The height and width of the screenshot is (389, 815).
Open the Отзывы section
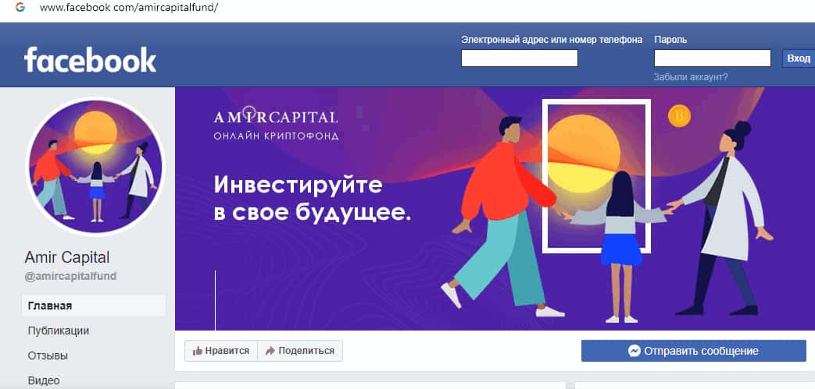pos(48,355)
